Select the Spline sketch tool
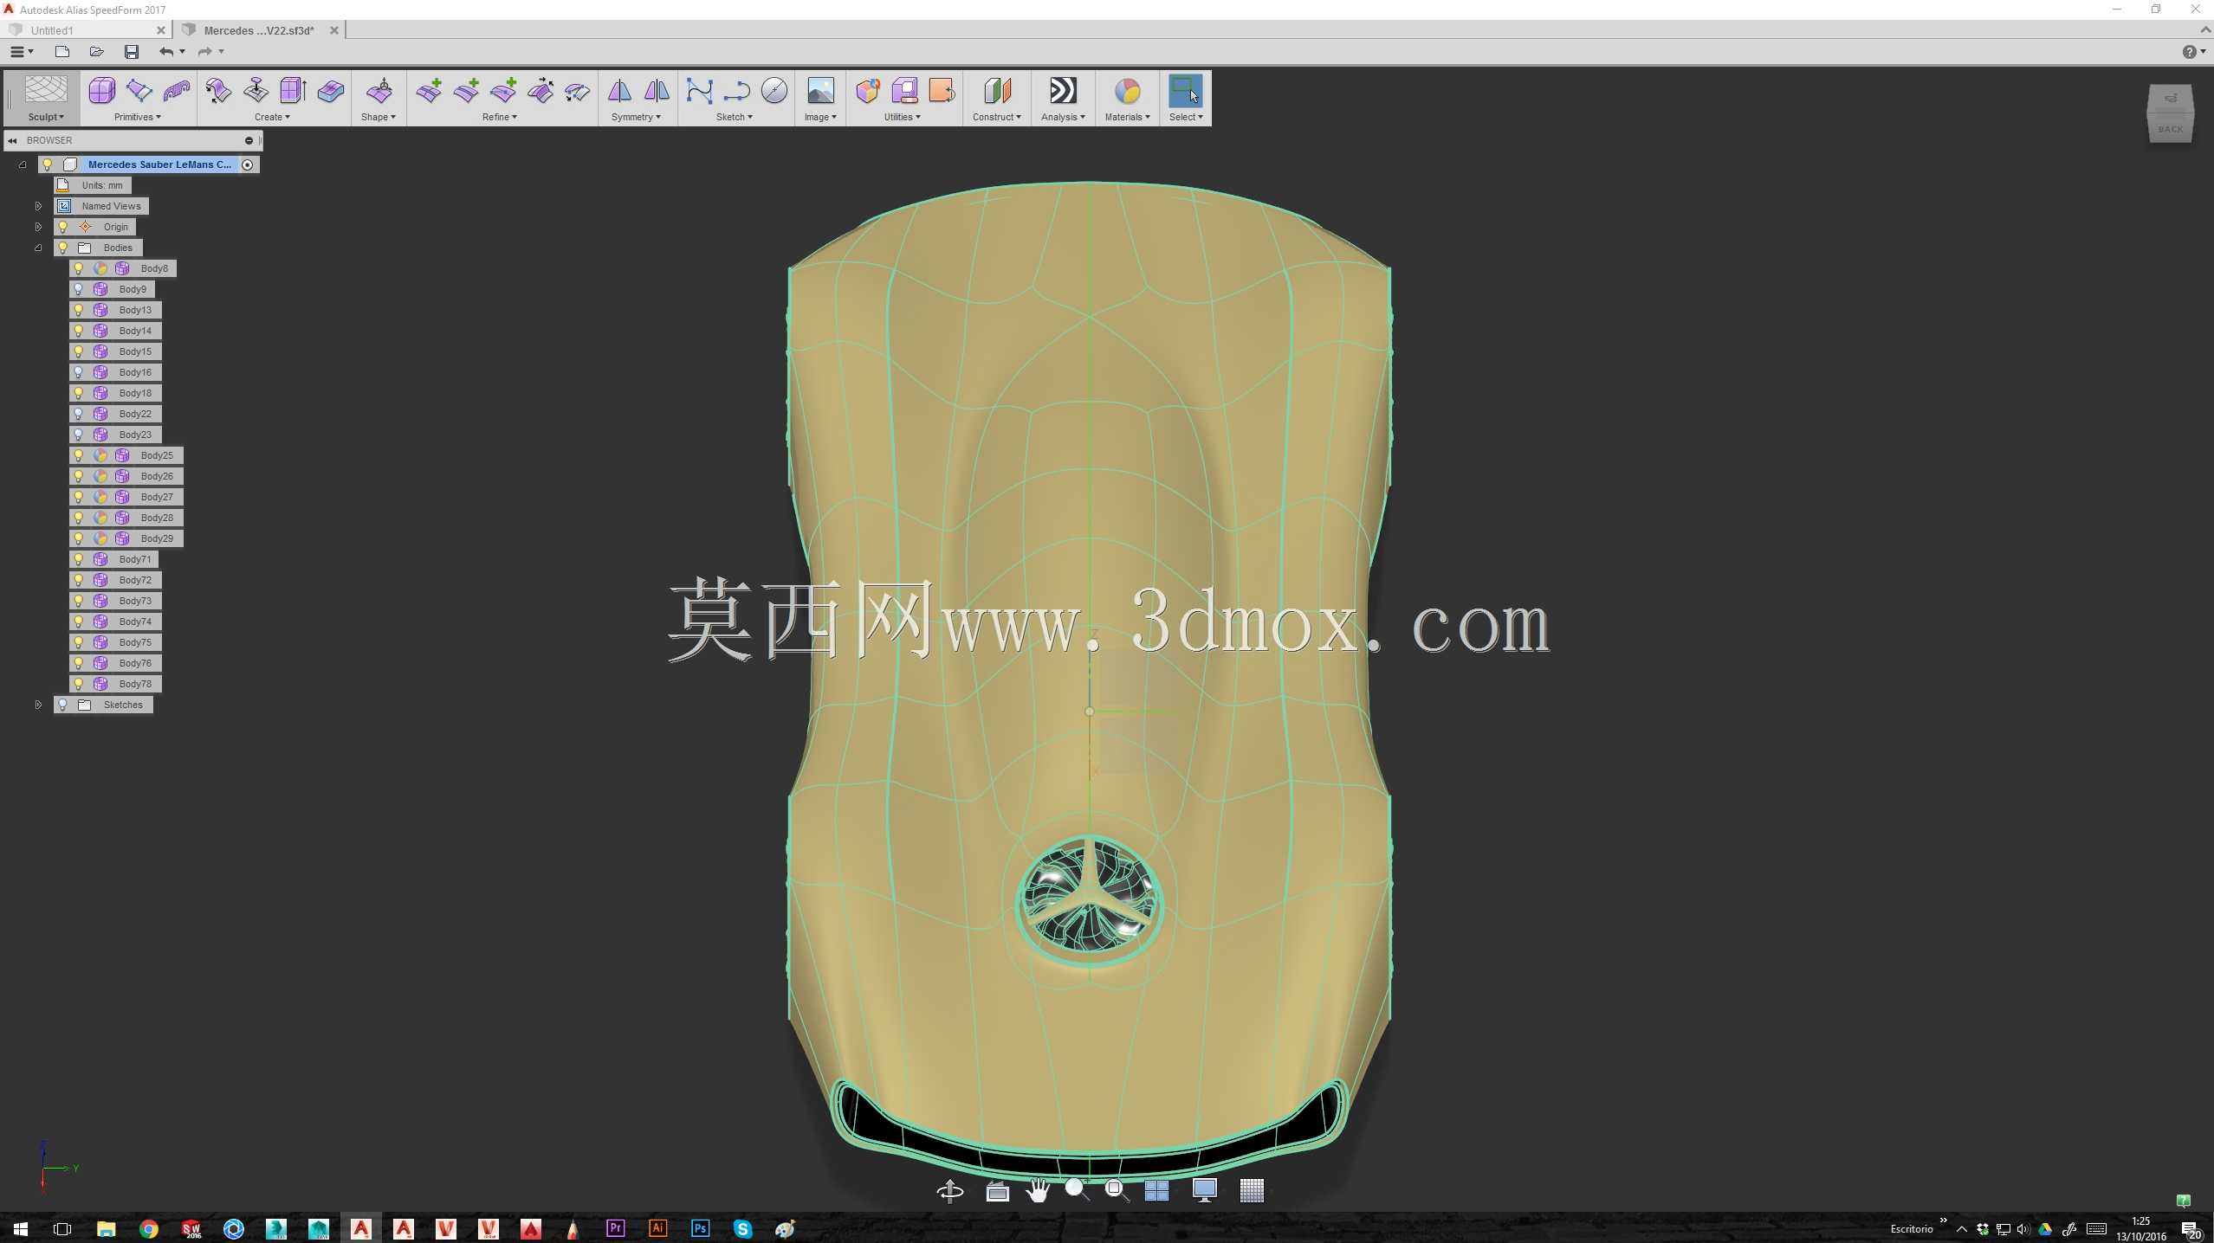 click(x=699, y=90)
